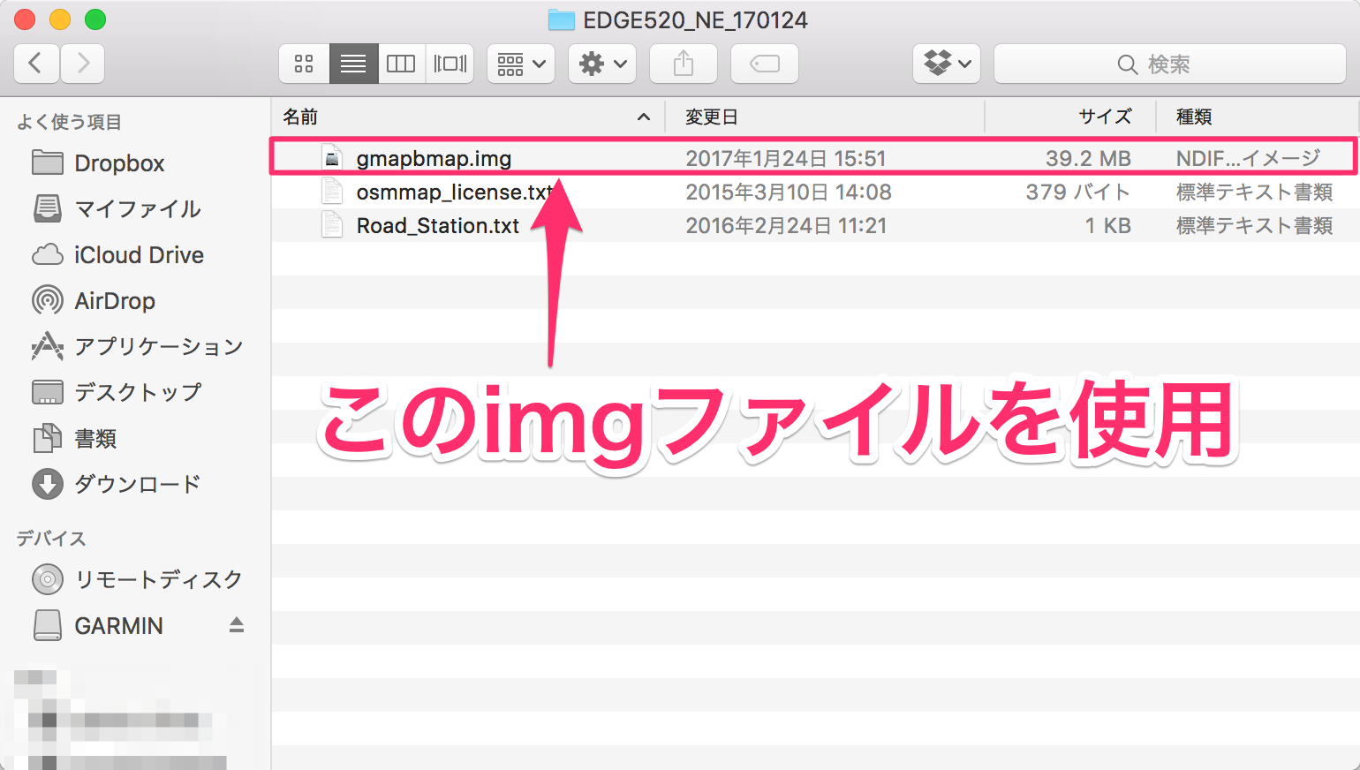Select the Road_Station.txt file

(437, 226)
